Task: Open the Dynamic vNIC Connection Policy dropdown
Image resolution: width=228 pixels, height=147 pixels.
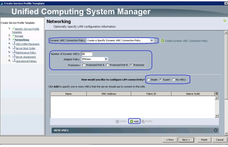Action: coord(151,41)
